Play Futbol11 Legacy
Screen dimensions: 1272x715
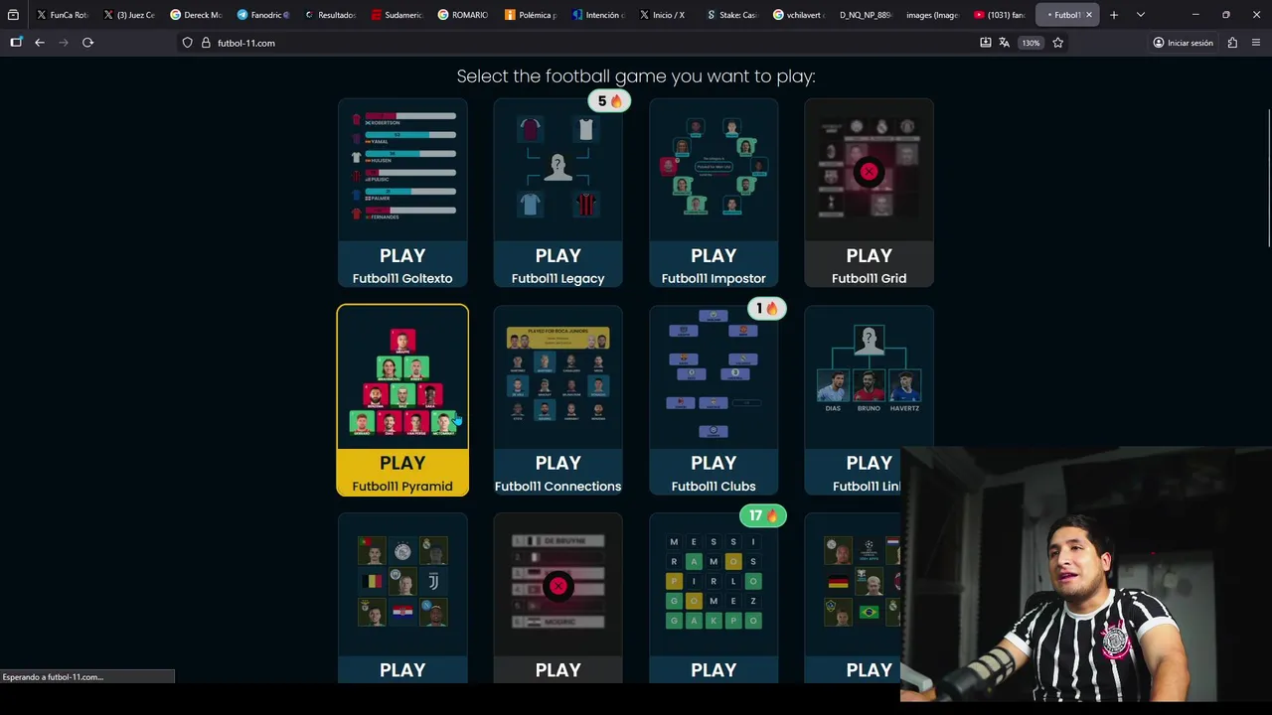[557, 265]
